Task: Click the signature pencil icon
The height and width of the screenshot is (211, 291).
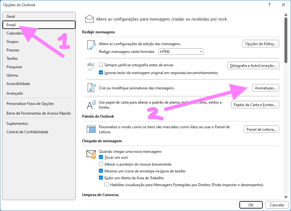Action: point(92,88)
